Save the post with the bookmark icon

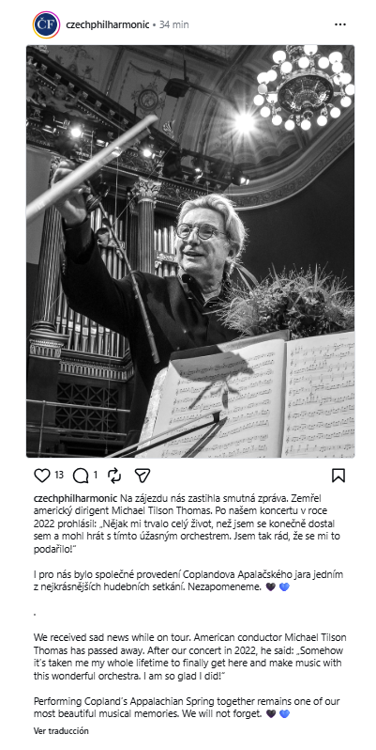point(338,475)
